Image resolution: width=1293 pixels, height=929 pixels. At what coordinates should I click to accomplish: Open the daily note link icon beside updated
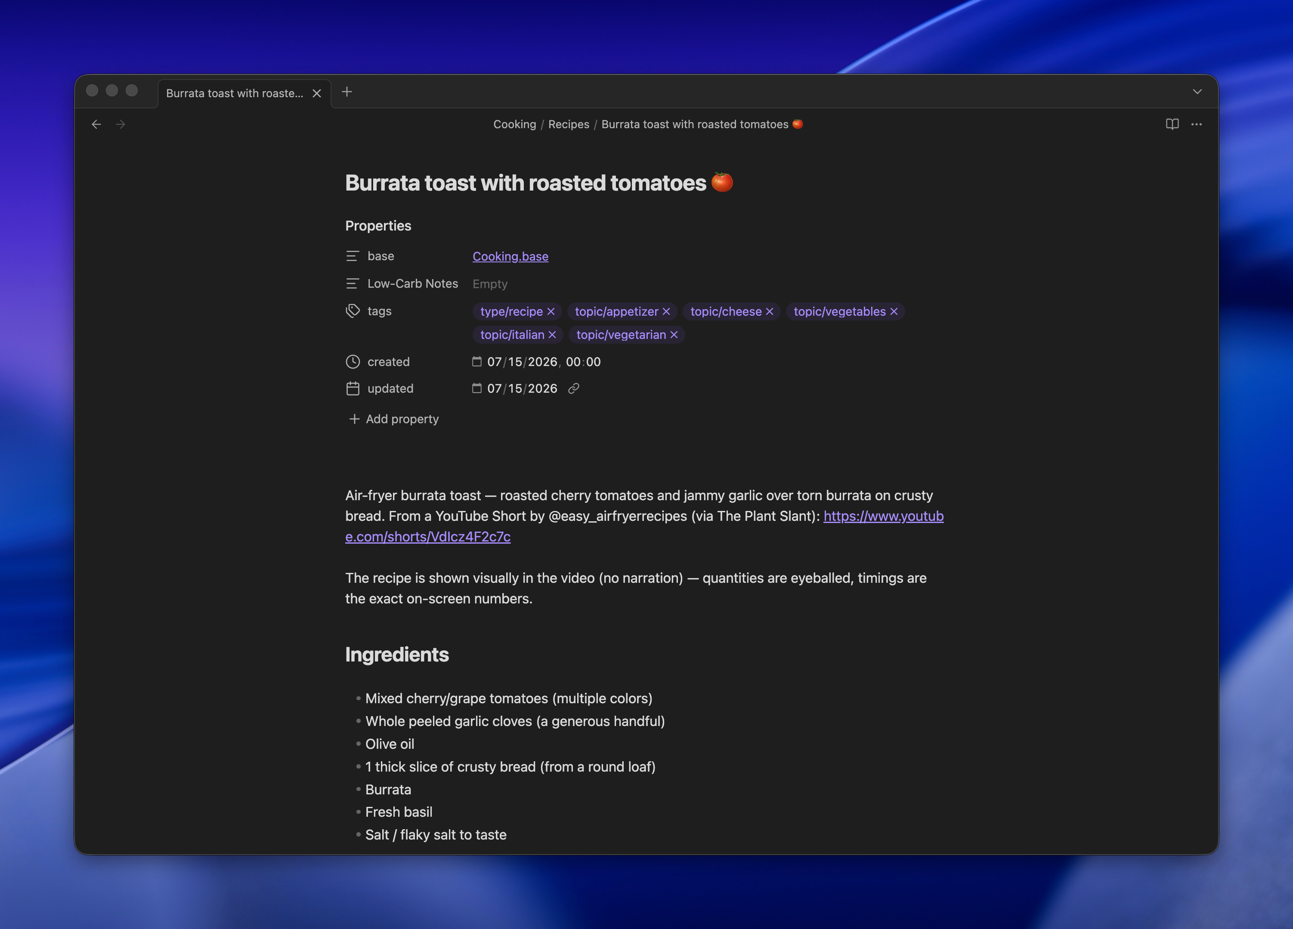click(573, 388)
